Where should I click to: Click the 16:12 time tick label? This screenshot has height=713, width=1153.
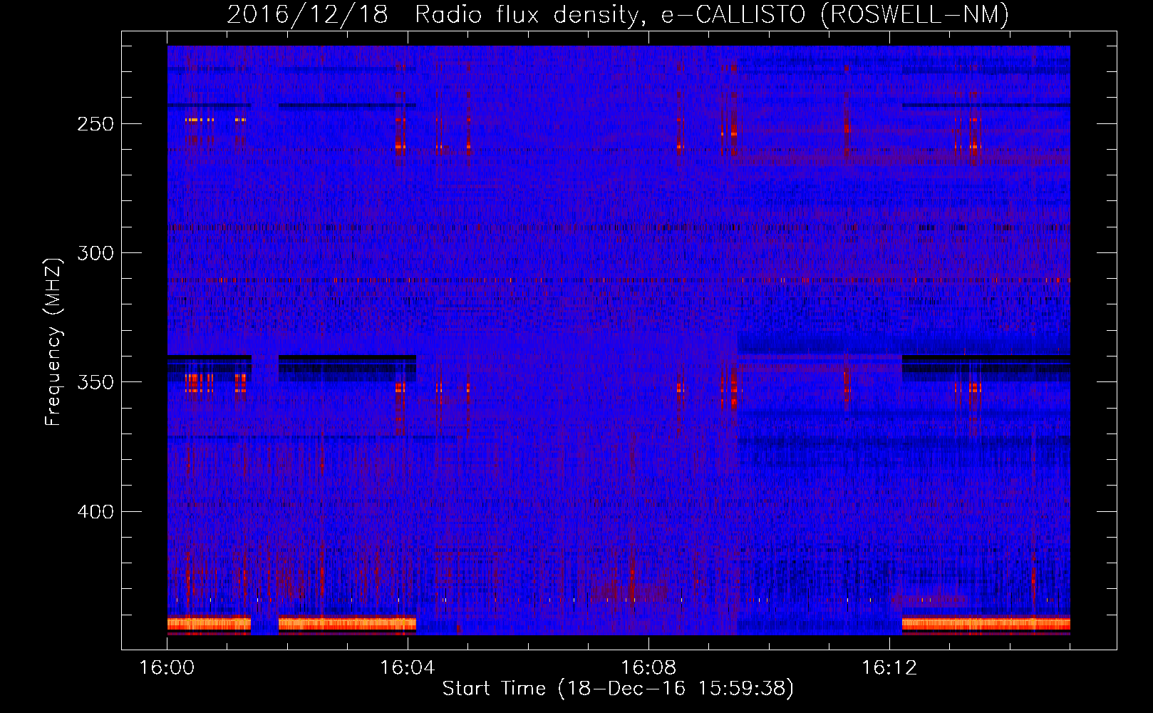[x=889, y=668]
